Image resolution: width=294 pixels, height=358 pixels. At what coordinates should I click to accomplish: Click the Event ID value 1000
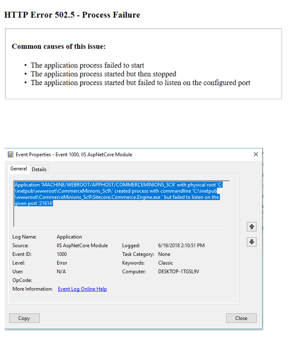61,254
